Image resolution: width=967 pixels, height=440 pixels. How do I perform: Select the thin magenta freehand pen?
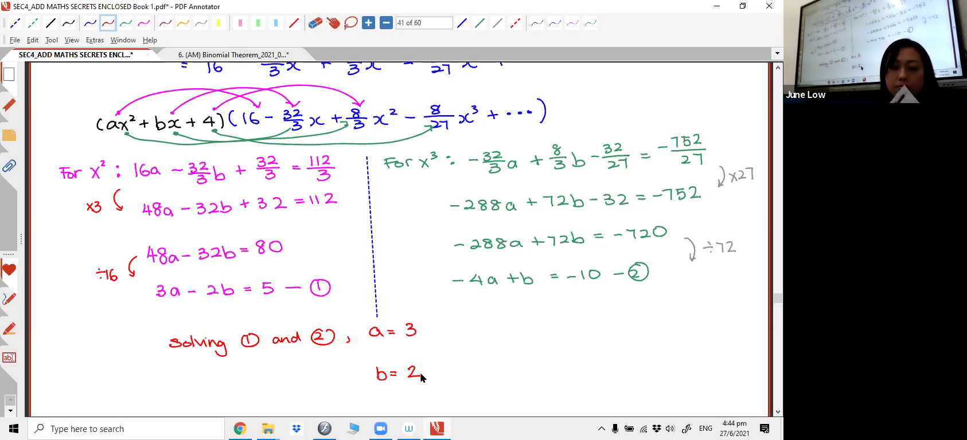pos(572,23)
